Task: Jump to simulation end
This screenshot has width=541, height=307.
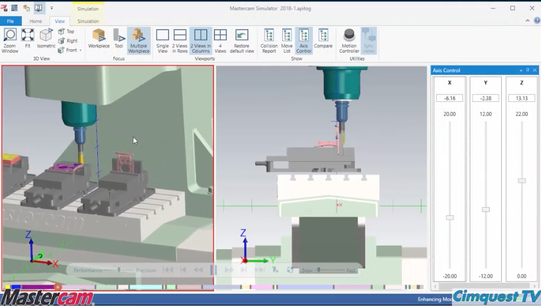Action: [x=260, y=270]
